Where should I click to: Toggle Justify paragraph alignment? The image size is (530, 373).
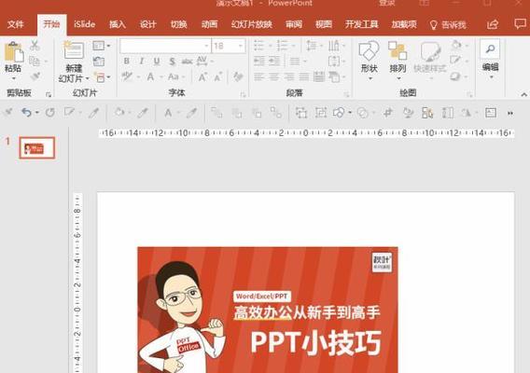304,77
